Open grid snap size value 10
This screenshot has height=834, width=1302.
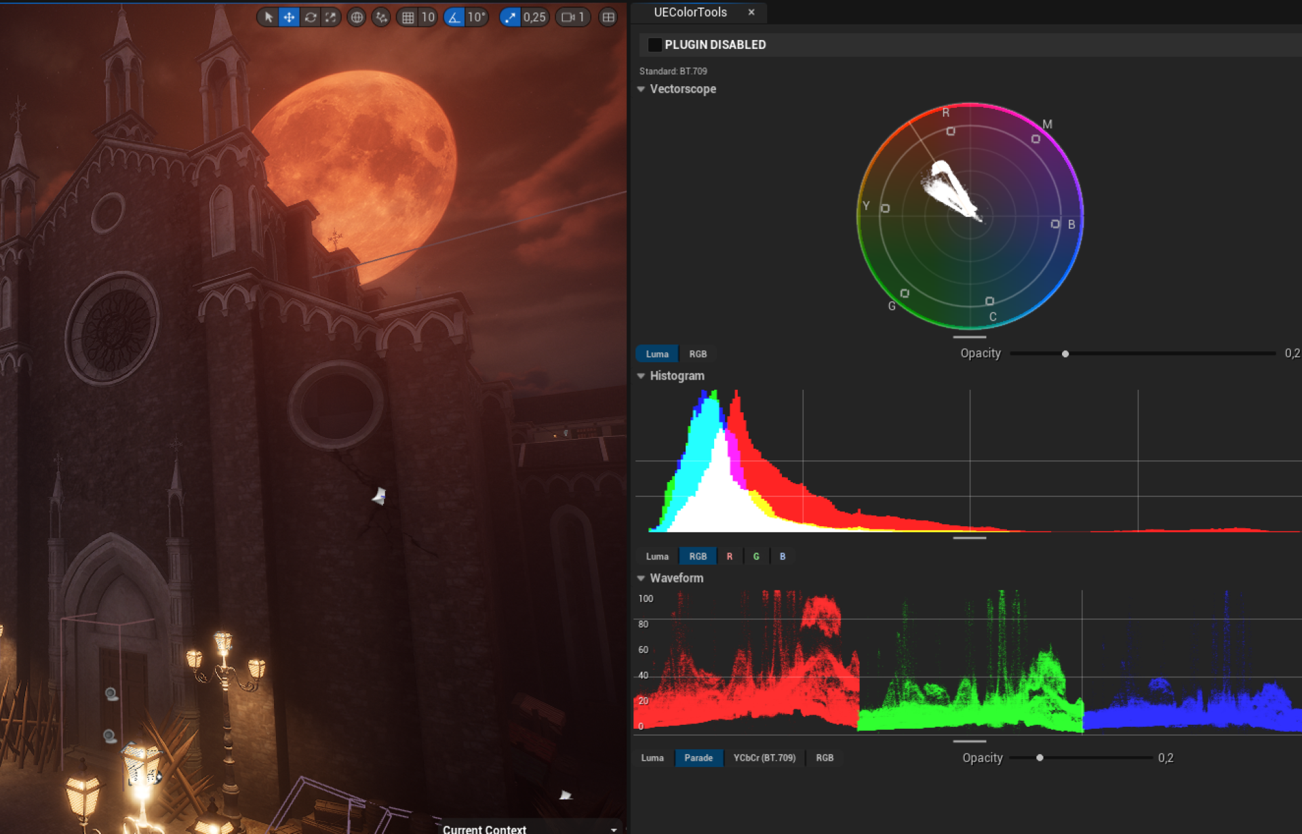428,18
